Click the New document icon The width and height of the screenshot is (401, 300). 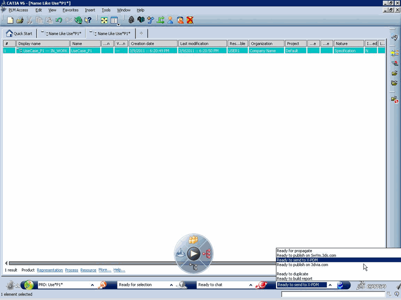(10, 20)
